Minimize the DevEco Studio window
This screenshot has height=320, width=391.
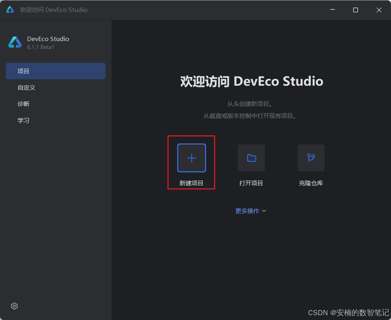click(332, 10)
